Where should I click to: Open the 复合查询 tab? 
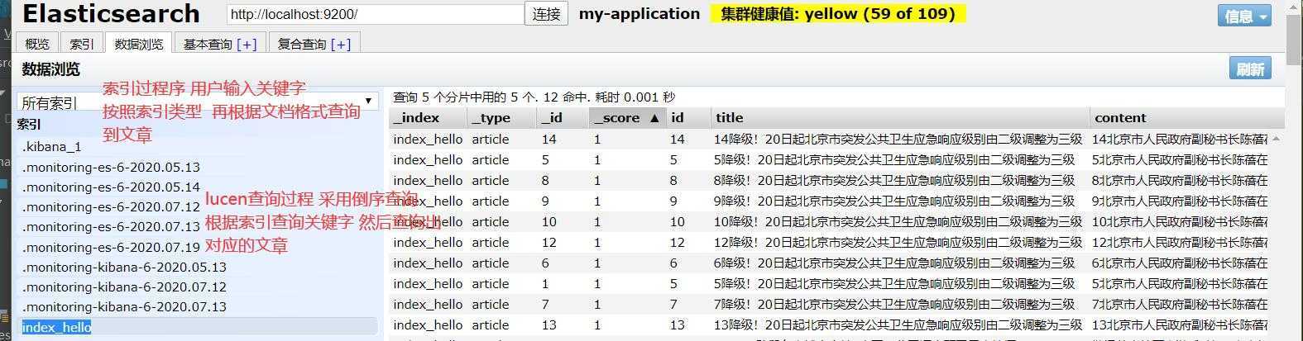click(314, 44)
